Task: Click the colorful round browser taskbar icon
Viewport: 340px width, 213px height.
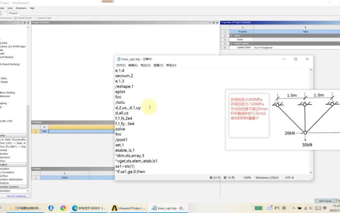Action: click(63, 208)
